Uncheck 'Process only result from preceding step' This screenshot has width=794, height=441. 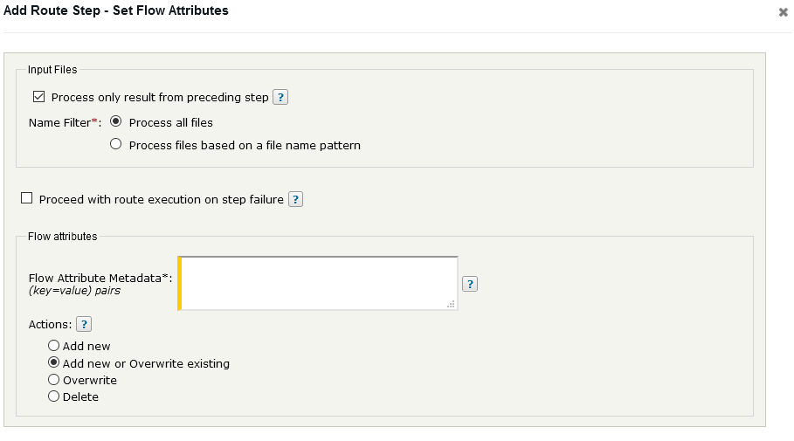click(x=38, y=97)
